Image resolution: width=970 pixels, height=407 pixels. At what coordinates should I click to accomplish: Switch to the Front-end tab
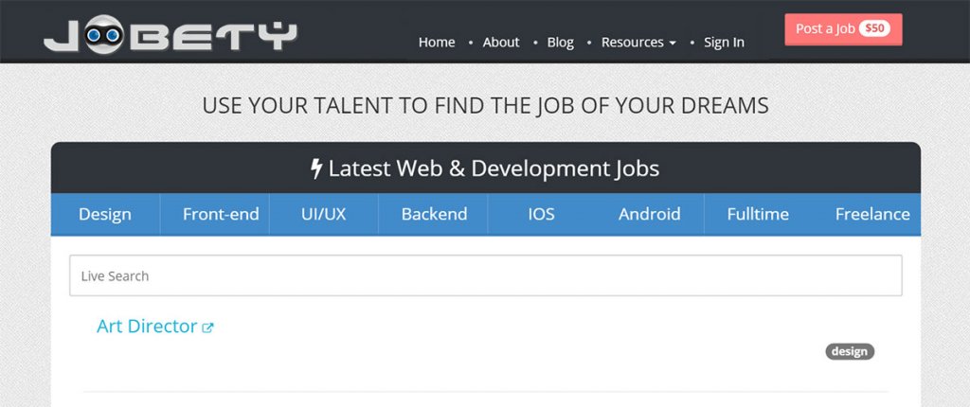pos(221,214)
